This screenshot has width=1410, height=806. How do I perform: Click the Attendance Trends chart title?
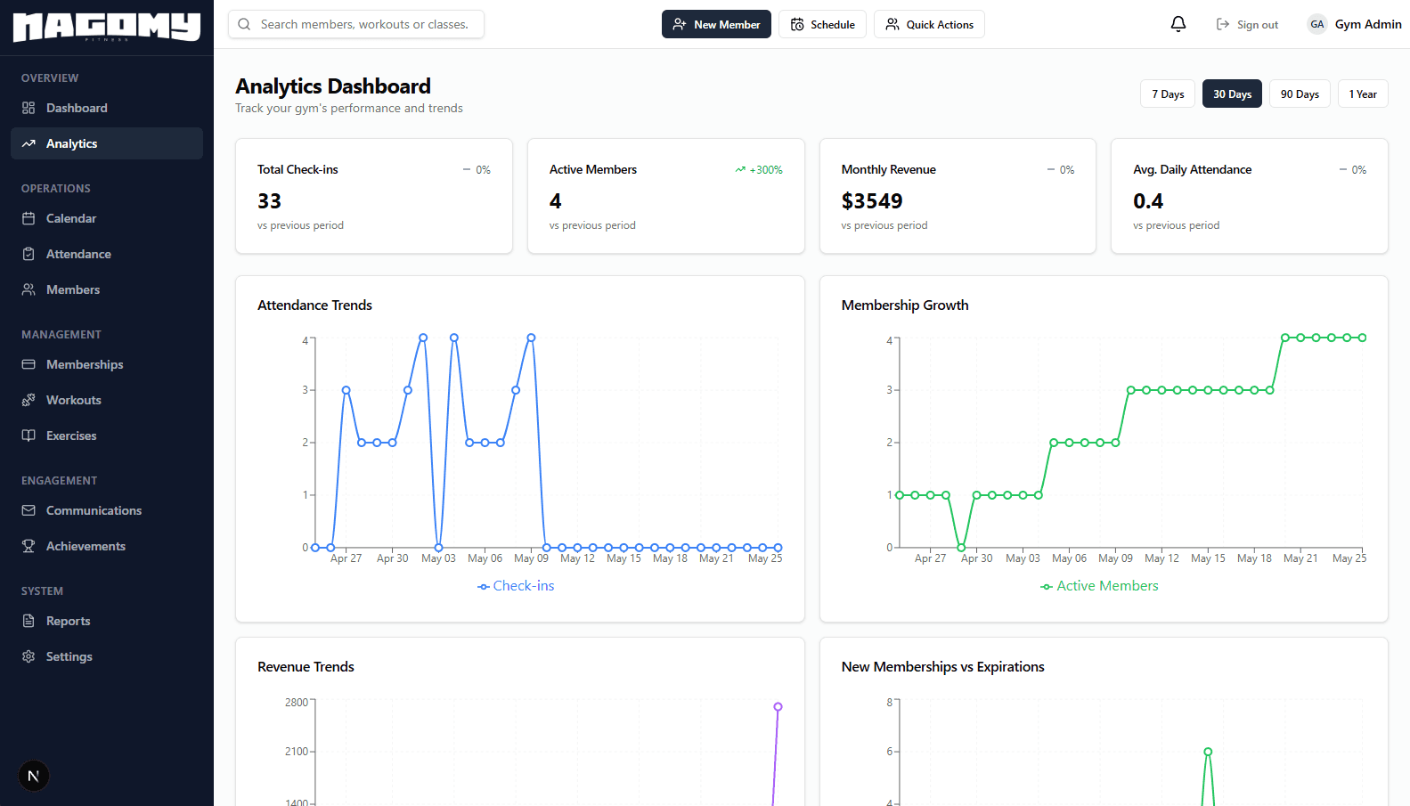click(x=314, y=305)
